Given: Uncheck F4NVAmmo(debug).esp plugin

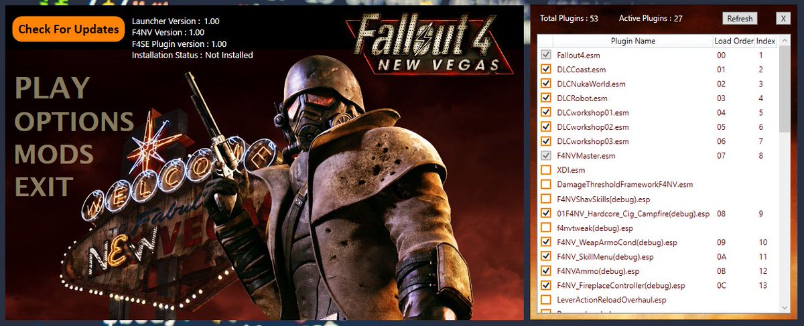Looking at the screenshot, I should coord(546,271).
